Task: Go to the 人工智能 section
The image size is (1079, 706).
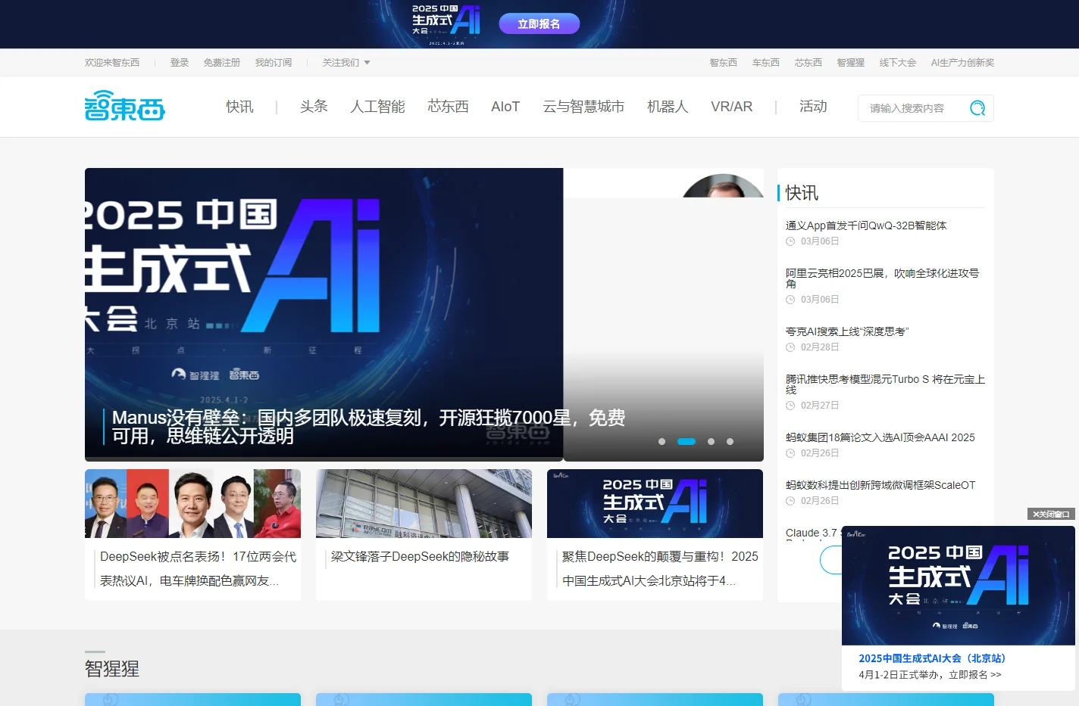Action: click(377, 107)
